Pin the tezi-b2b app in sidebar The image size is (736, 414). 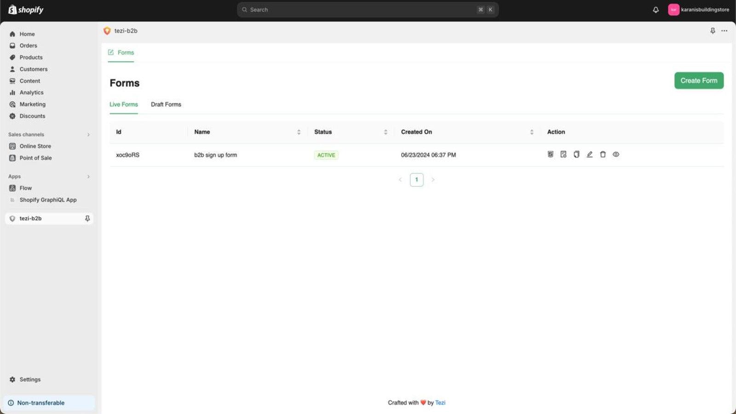87,218
